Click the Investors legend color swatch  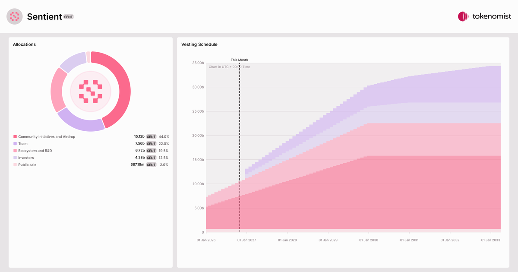(x=15, y=158)
